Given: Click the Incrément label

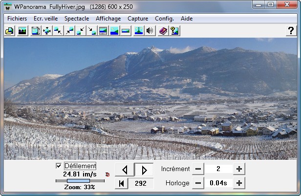Looking at the screenshot, I should click(175, 169).
